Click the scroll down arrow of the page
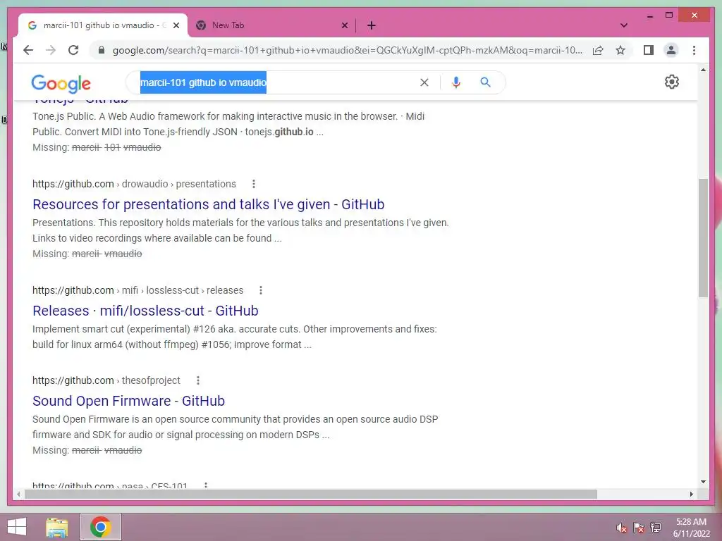The height and width of the screenshot is (541, 722). [703, 482]
